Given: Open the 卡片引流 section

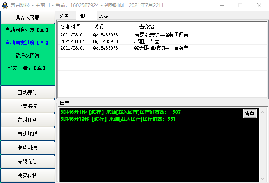Looking at the screenshot, I should [x=27, y=148].
